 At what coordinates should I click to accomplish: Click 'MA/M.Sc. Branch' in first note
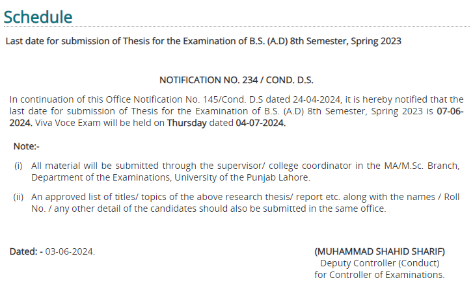(x=422, y=166)
